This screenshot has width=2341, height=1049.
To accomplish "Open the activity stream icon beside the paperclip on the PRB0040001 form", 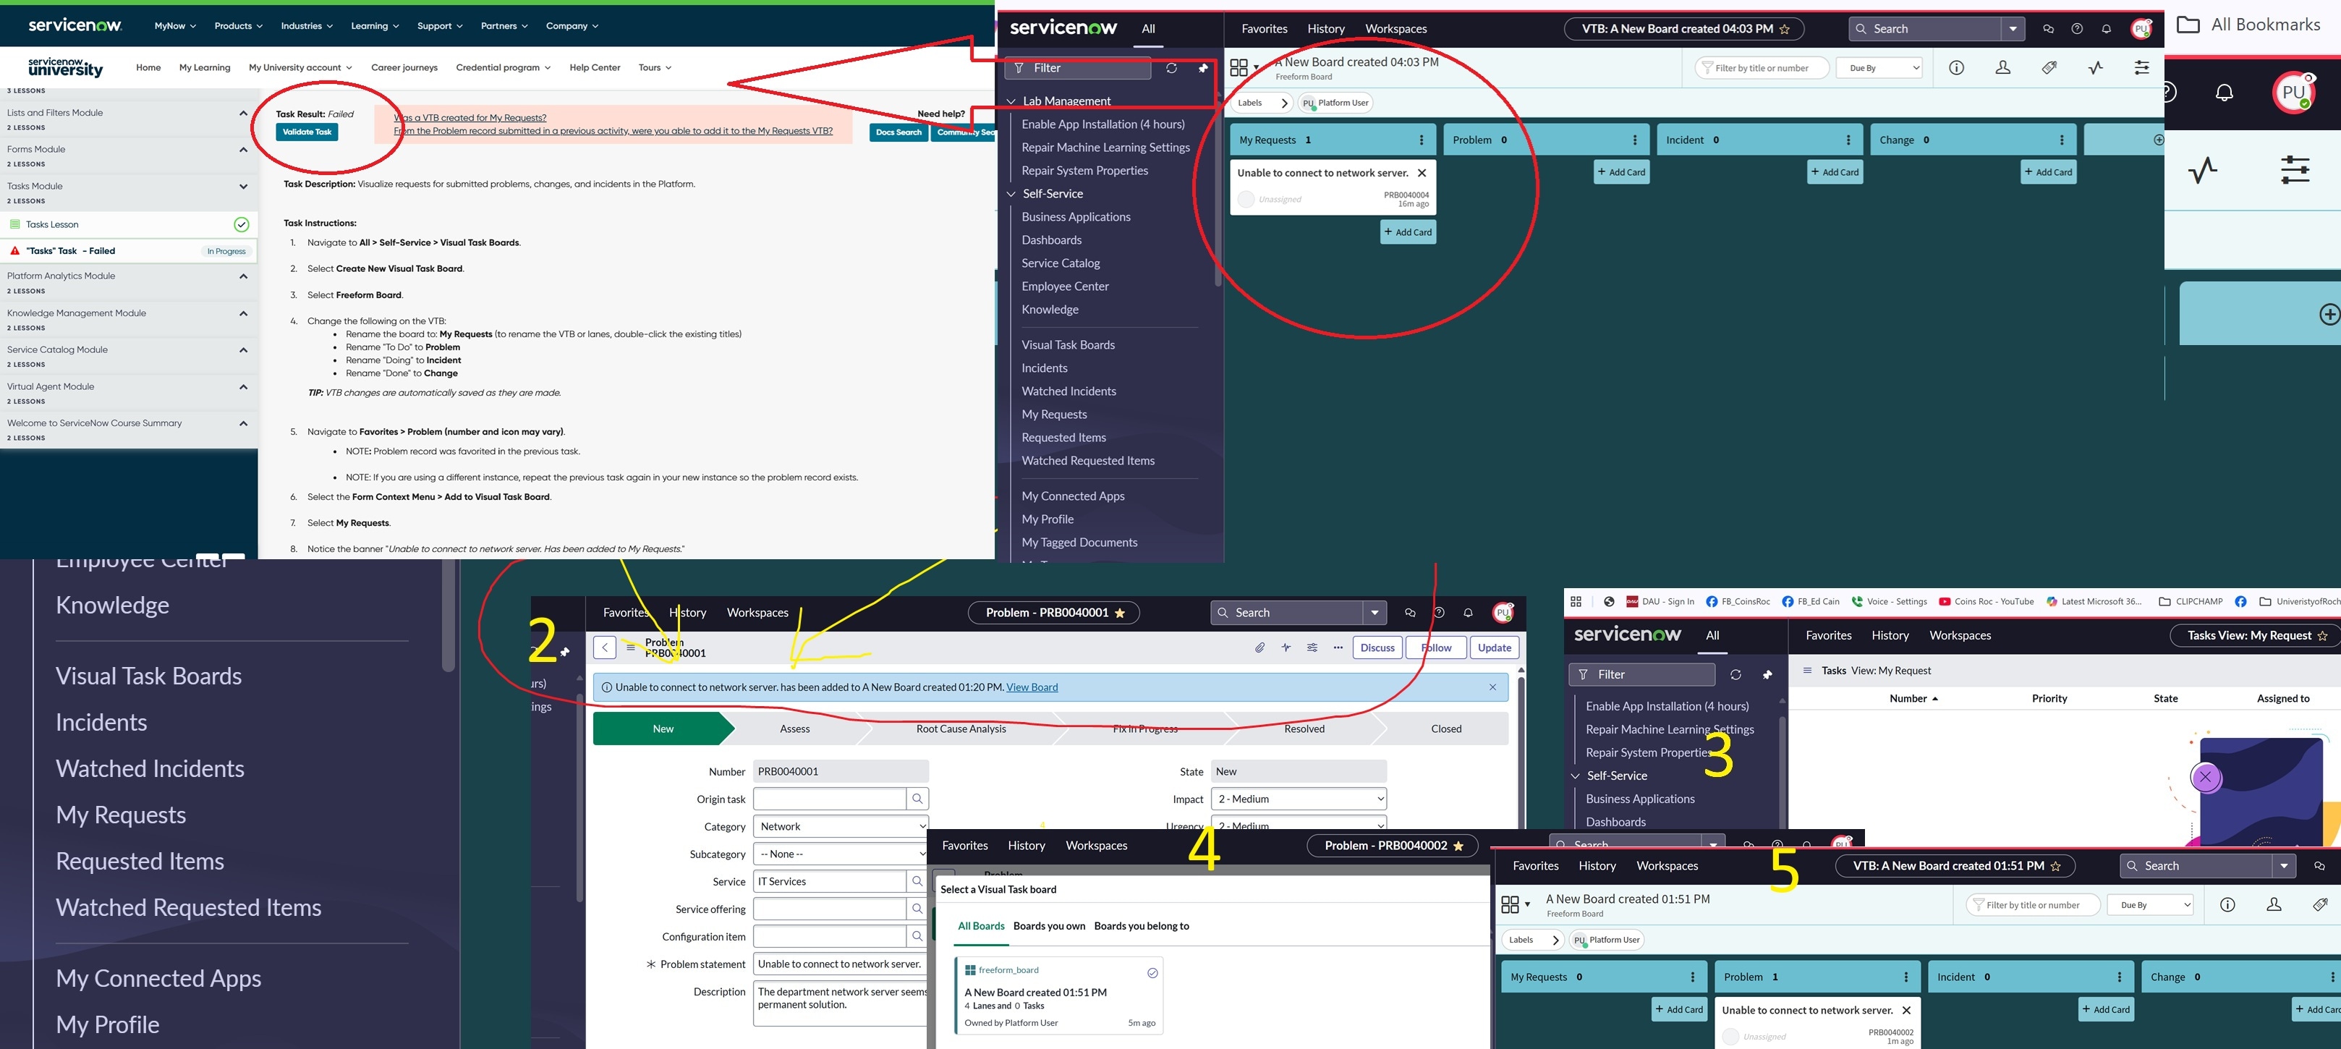I will pyautogui.click(x=1286, y=647).
